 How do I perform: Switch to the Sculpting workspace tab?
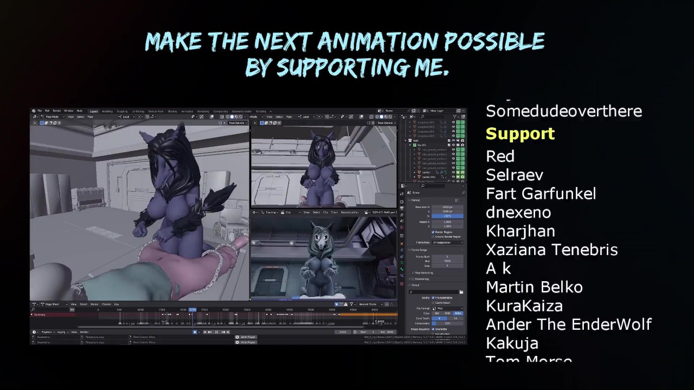122,111
